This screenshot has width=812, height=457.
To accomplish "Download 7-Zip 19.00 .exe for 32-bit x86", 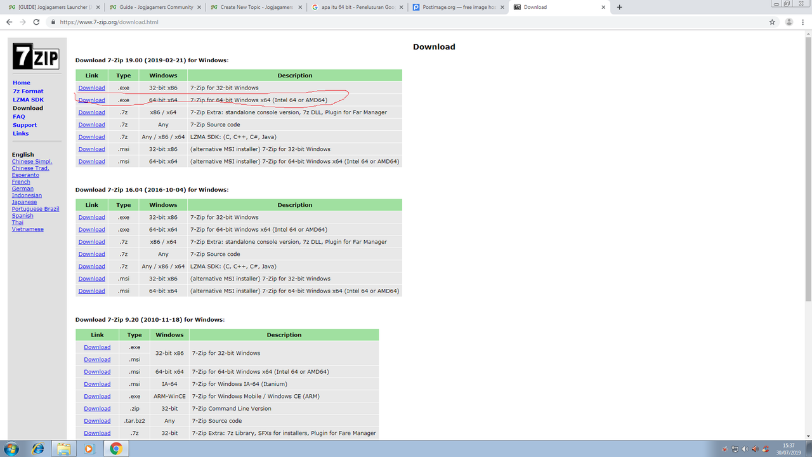I will pyautogui.click(x=92, y=88).
